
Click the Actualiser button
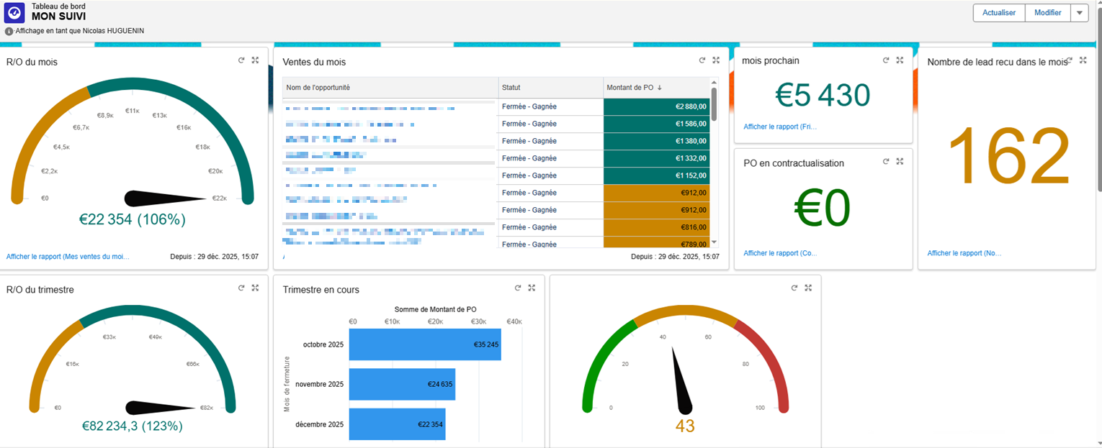click(x=999, y=13)
